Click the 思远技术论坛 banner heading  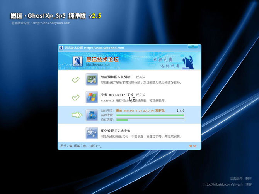[x=102, y=59]
